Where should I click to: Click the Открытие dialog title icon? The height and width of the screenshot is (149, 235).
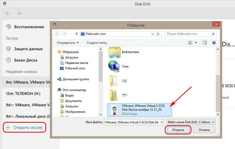tap(55, 25)
